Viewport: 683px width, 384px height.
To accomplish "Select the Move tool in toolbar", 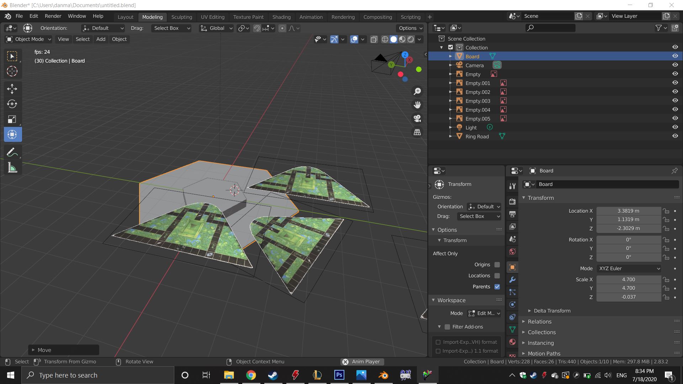I will point(12,89).
